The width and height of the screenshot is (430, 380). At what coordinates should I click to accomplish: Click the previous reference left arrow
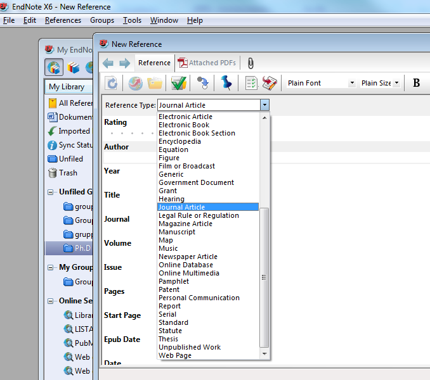point(108,63)
